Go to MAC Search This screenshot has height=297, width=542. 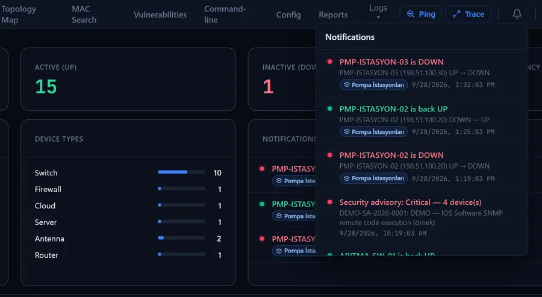coord(84,14)
